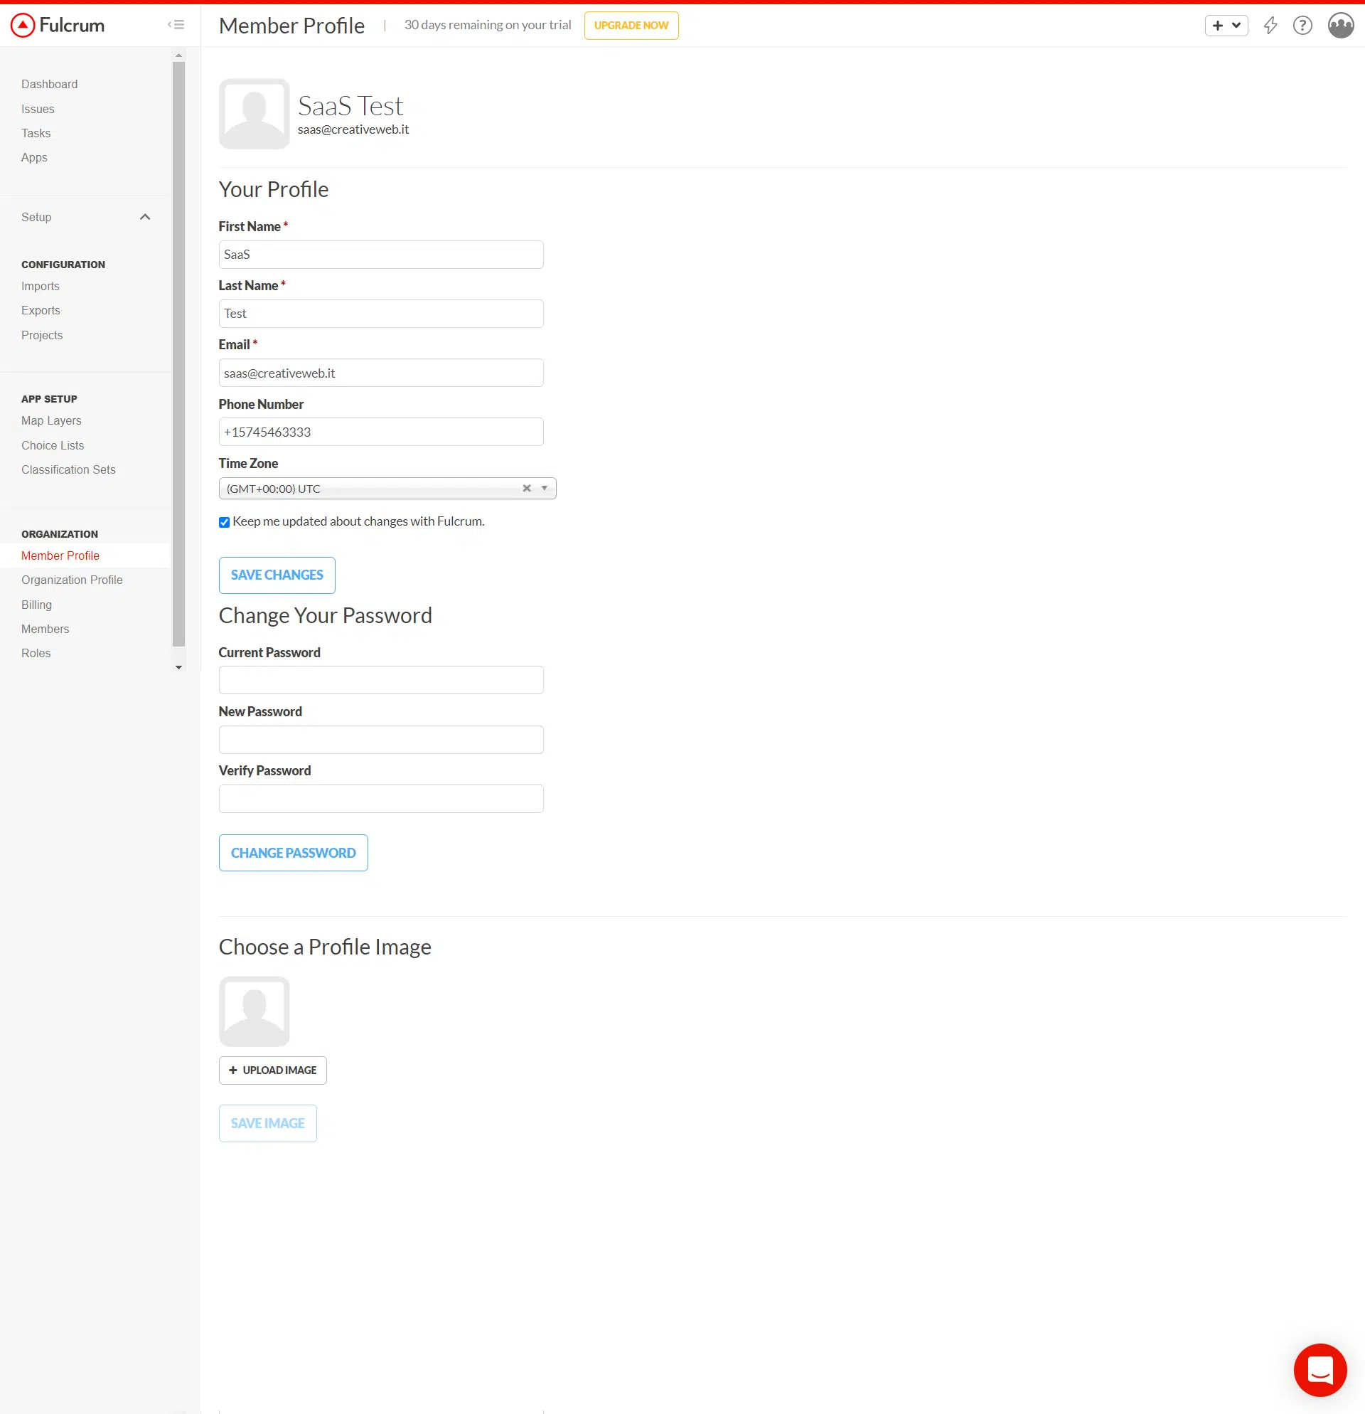Click the Fulcrum logo icon
The height and width of the screenshot is (1414, 1365).
point(23,26)
